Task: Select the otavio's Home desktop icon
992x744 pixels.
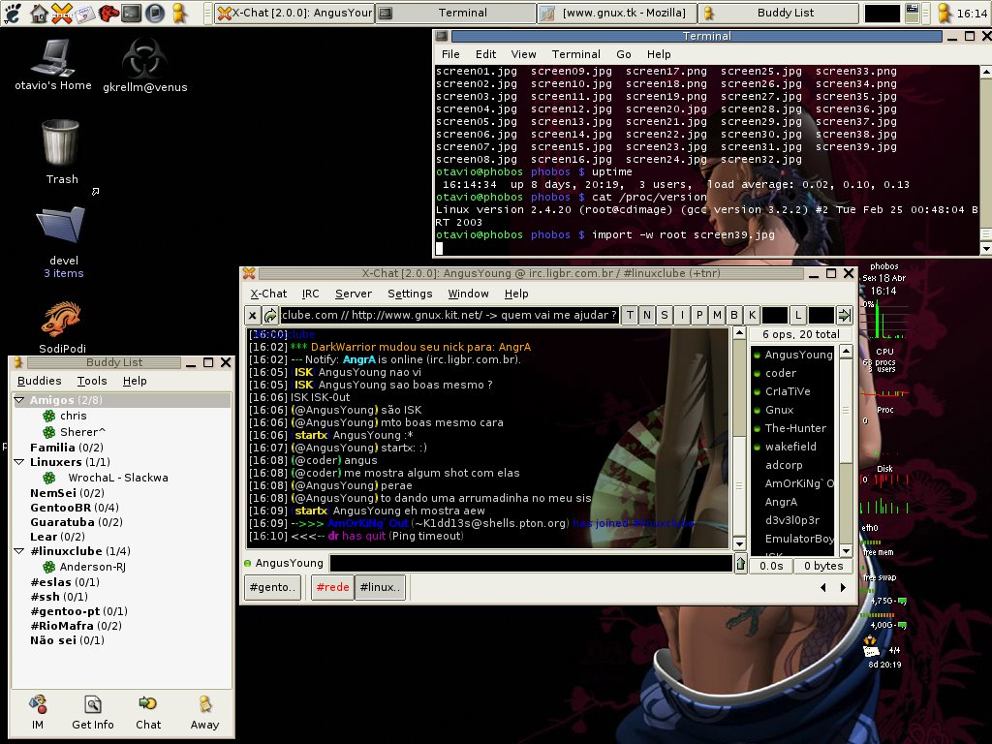Action: tap(53, 65)
